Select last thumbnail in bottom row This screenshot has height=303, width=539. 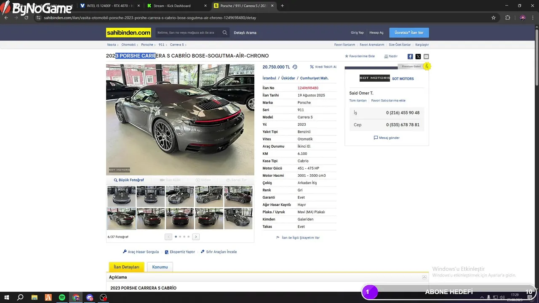click(238, 218)
